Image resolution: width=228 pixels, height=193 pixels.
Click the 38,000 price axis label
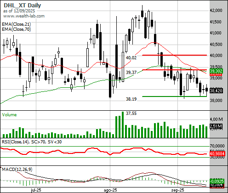point(216,101)
